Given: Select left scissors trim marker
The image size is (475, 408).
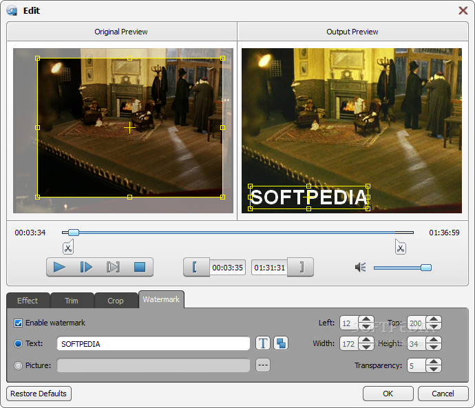Looking at the screenshot, I should click(68, 247).
